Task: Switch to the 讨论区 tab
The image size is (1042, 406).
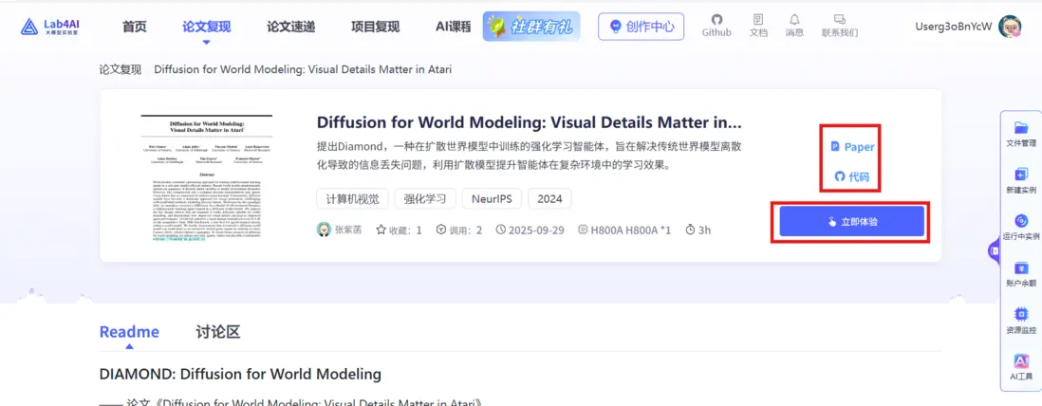Action: point(218,332)
